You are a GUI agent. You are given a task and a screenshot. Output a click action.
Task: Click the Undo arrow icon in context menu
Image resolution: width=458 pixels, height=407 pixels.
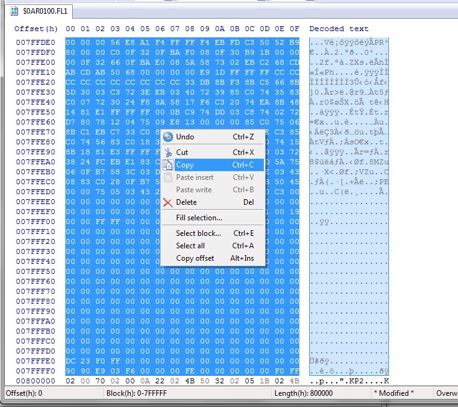(168, 137)
